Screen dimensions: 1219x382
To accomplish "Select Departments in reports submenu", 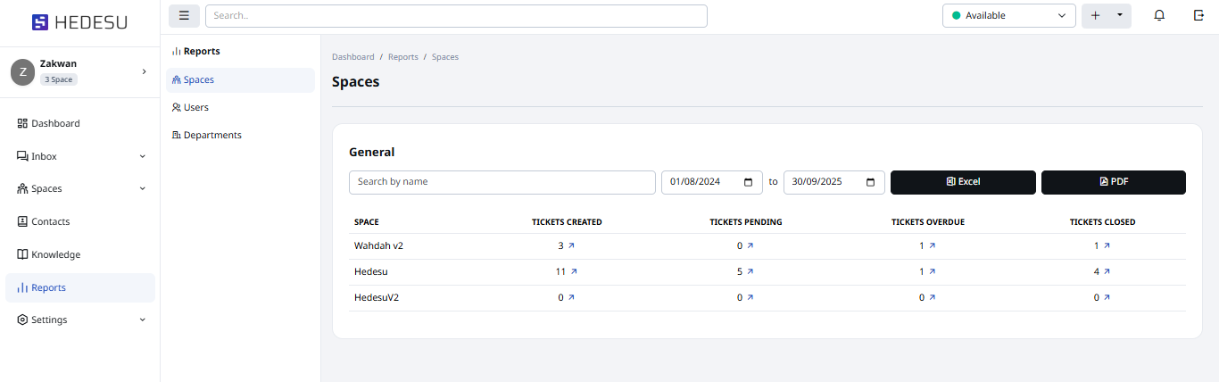I will point(212,135).
